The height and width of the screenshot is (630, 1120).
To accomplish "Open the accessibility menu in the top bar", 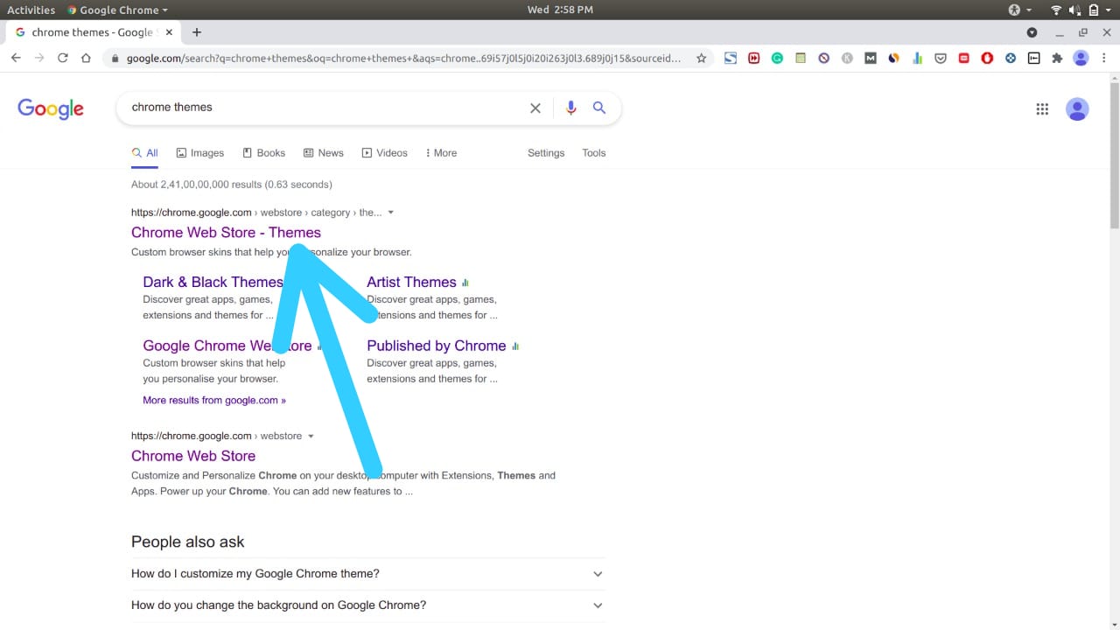I will point(1019,10).
